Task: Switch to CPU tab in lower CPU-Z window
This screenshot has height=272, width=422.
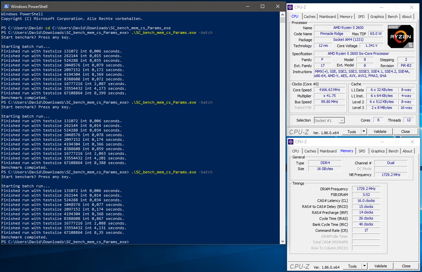Action: (x=295, y=151)
